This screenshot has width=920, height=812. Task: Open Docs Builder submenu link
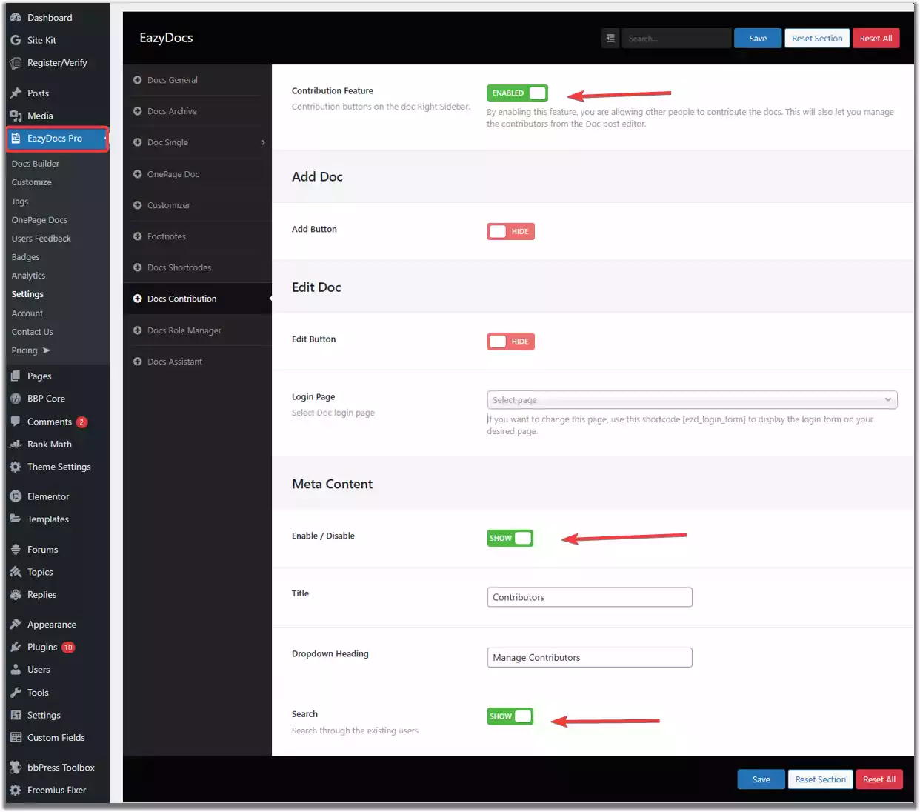coord(36,164)
